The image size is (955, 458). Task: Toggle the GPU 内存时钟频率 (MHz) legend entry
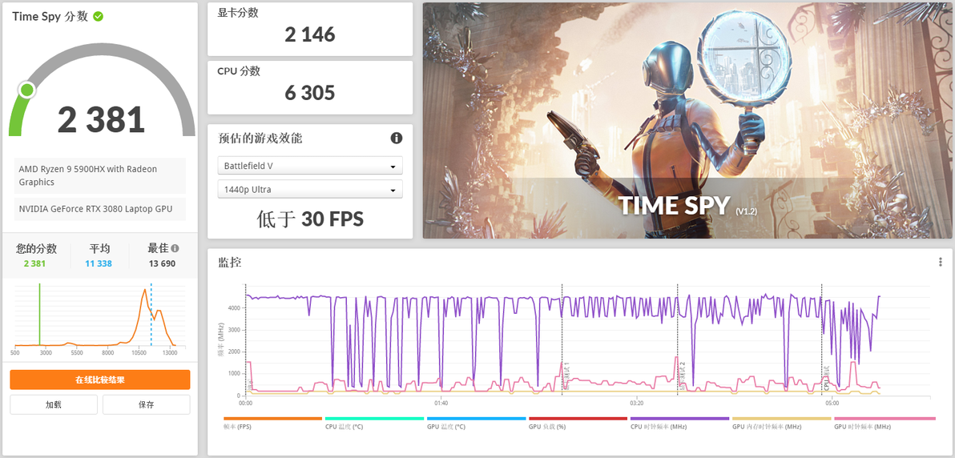781,423
